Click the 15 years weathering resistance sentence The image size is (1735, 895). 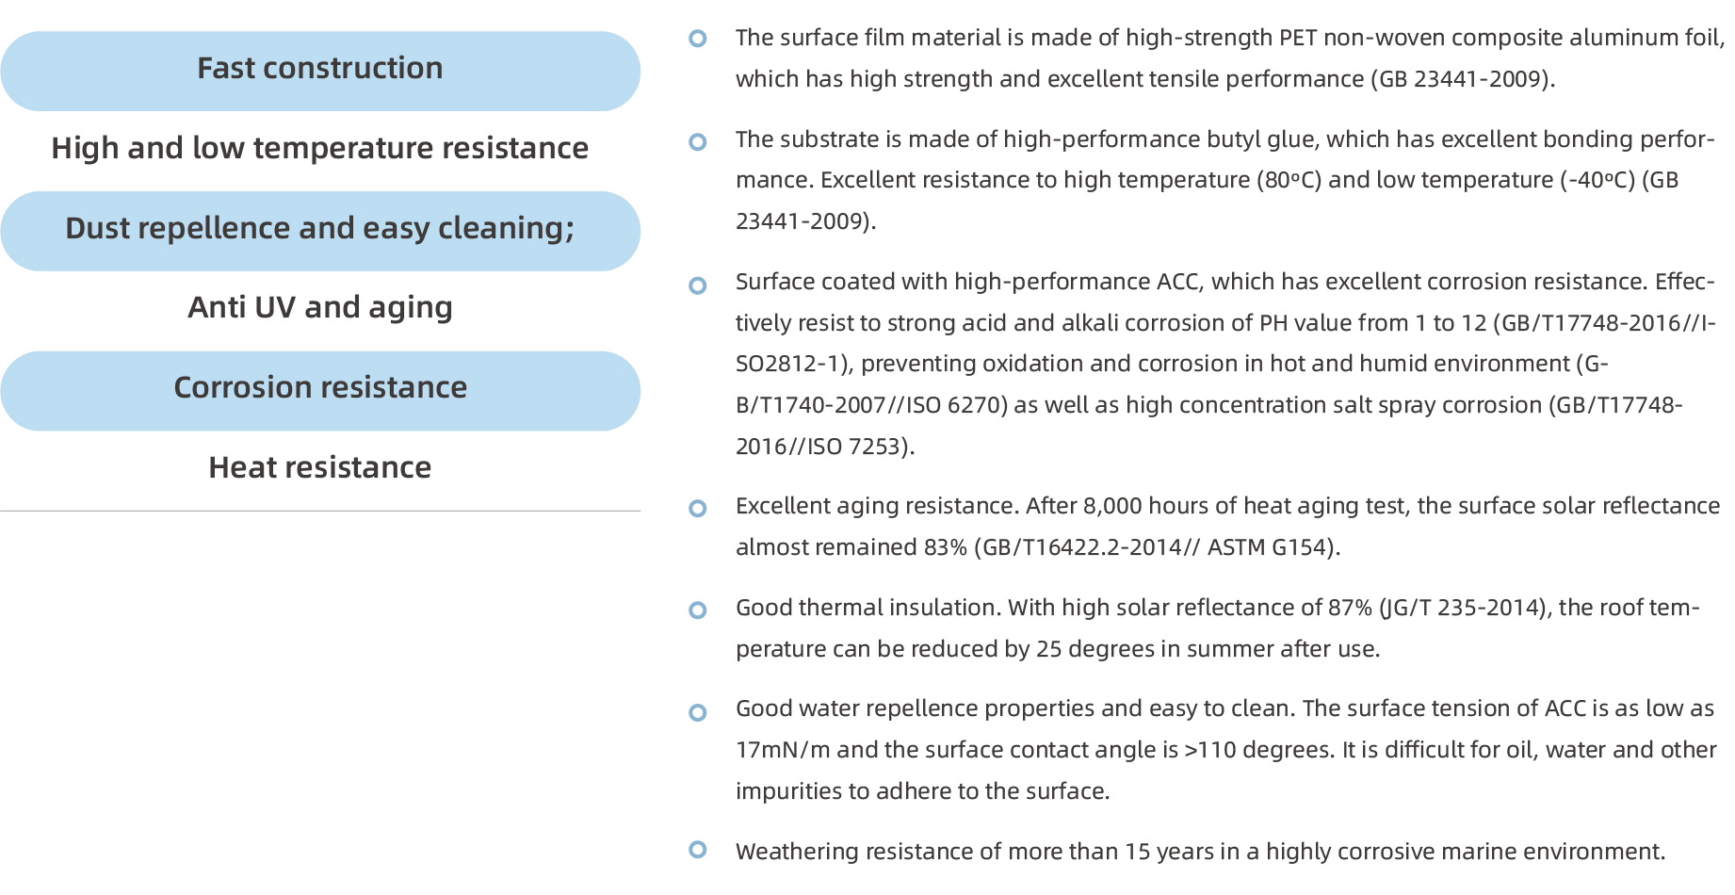1200,852
